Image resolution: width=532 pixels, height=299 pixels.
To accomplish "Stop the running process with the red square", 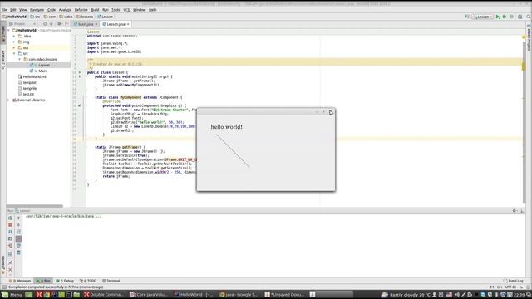I will click(x=10, y=225).
